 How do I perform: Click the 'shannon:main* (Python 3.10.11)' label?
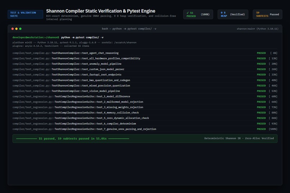258,29
